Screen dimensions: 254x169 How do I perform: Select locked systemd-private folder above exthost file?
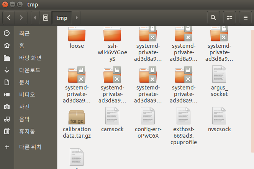(x=184, y=75)
